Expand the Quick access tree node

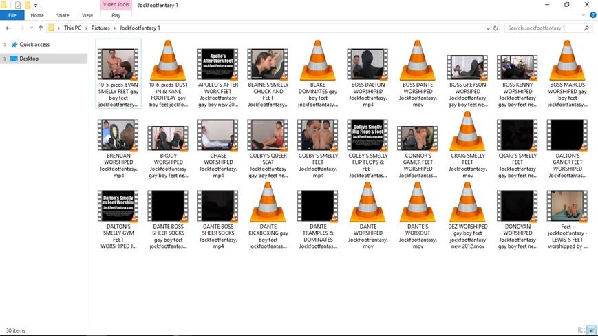[x=5, y=45]
